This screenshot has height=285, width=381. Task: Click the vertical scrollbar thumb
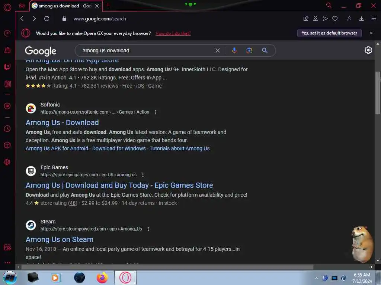coord(378,93)
